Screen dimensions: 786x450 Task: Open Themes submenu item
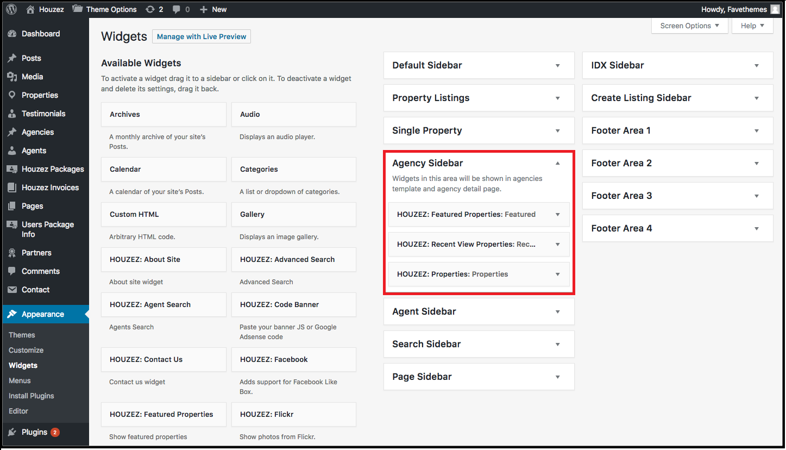(22, 335)
